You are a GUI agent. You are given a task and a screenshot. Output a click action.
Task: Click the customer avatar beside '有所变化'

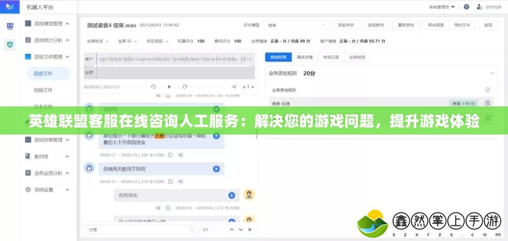pyautogui.click(x=249, y=195)
